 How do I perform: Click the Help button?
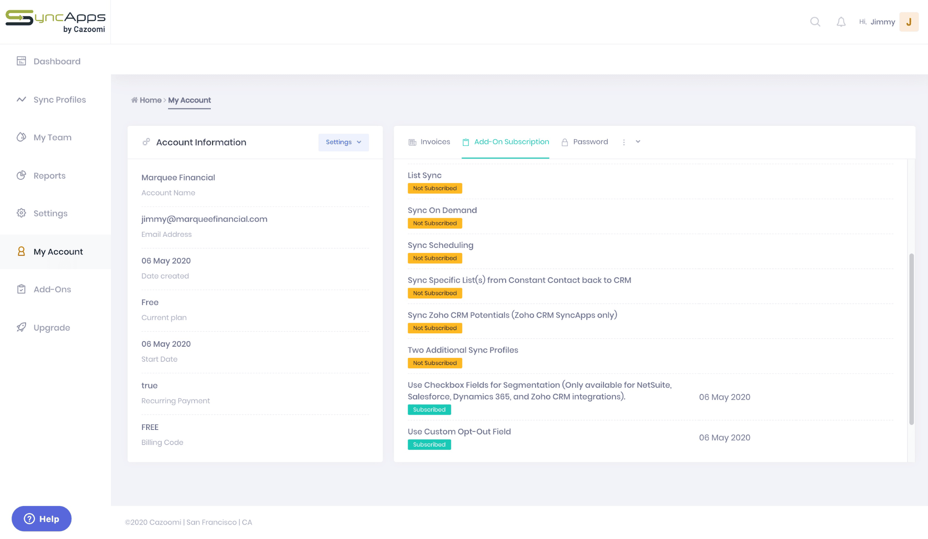41,519
